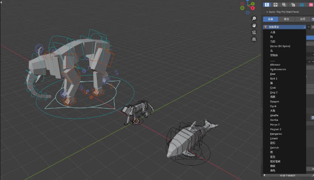Screen dimensions: 314x180
Task: Select the Ostrich preset
Action: [274, 148]
